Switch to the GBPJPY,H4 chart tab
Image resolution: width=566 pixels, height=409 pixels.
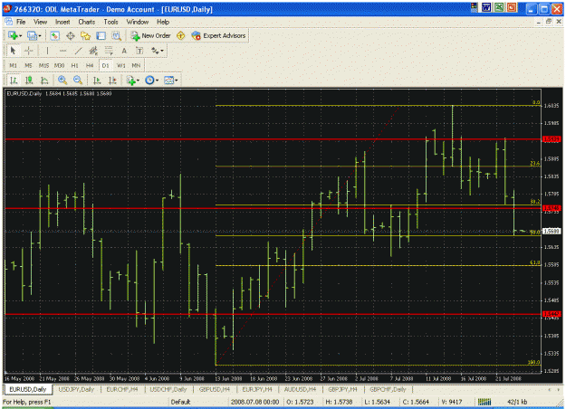[342, 389]
